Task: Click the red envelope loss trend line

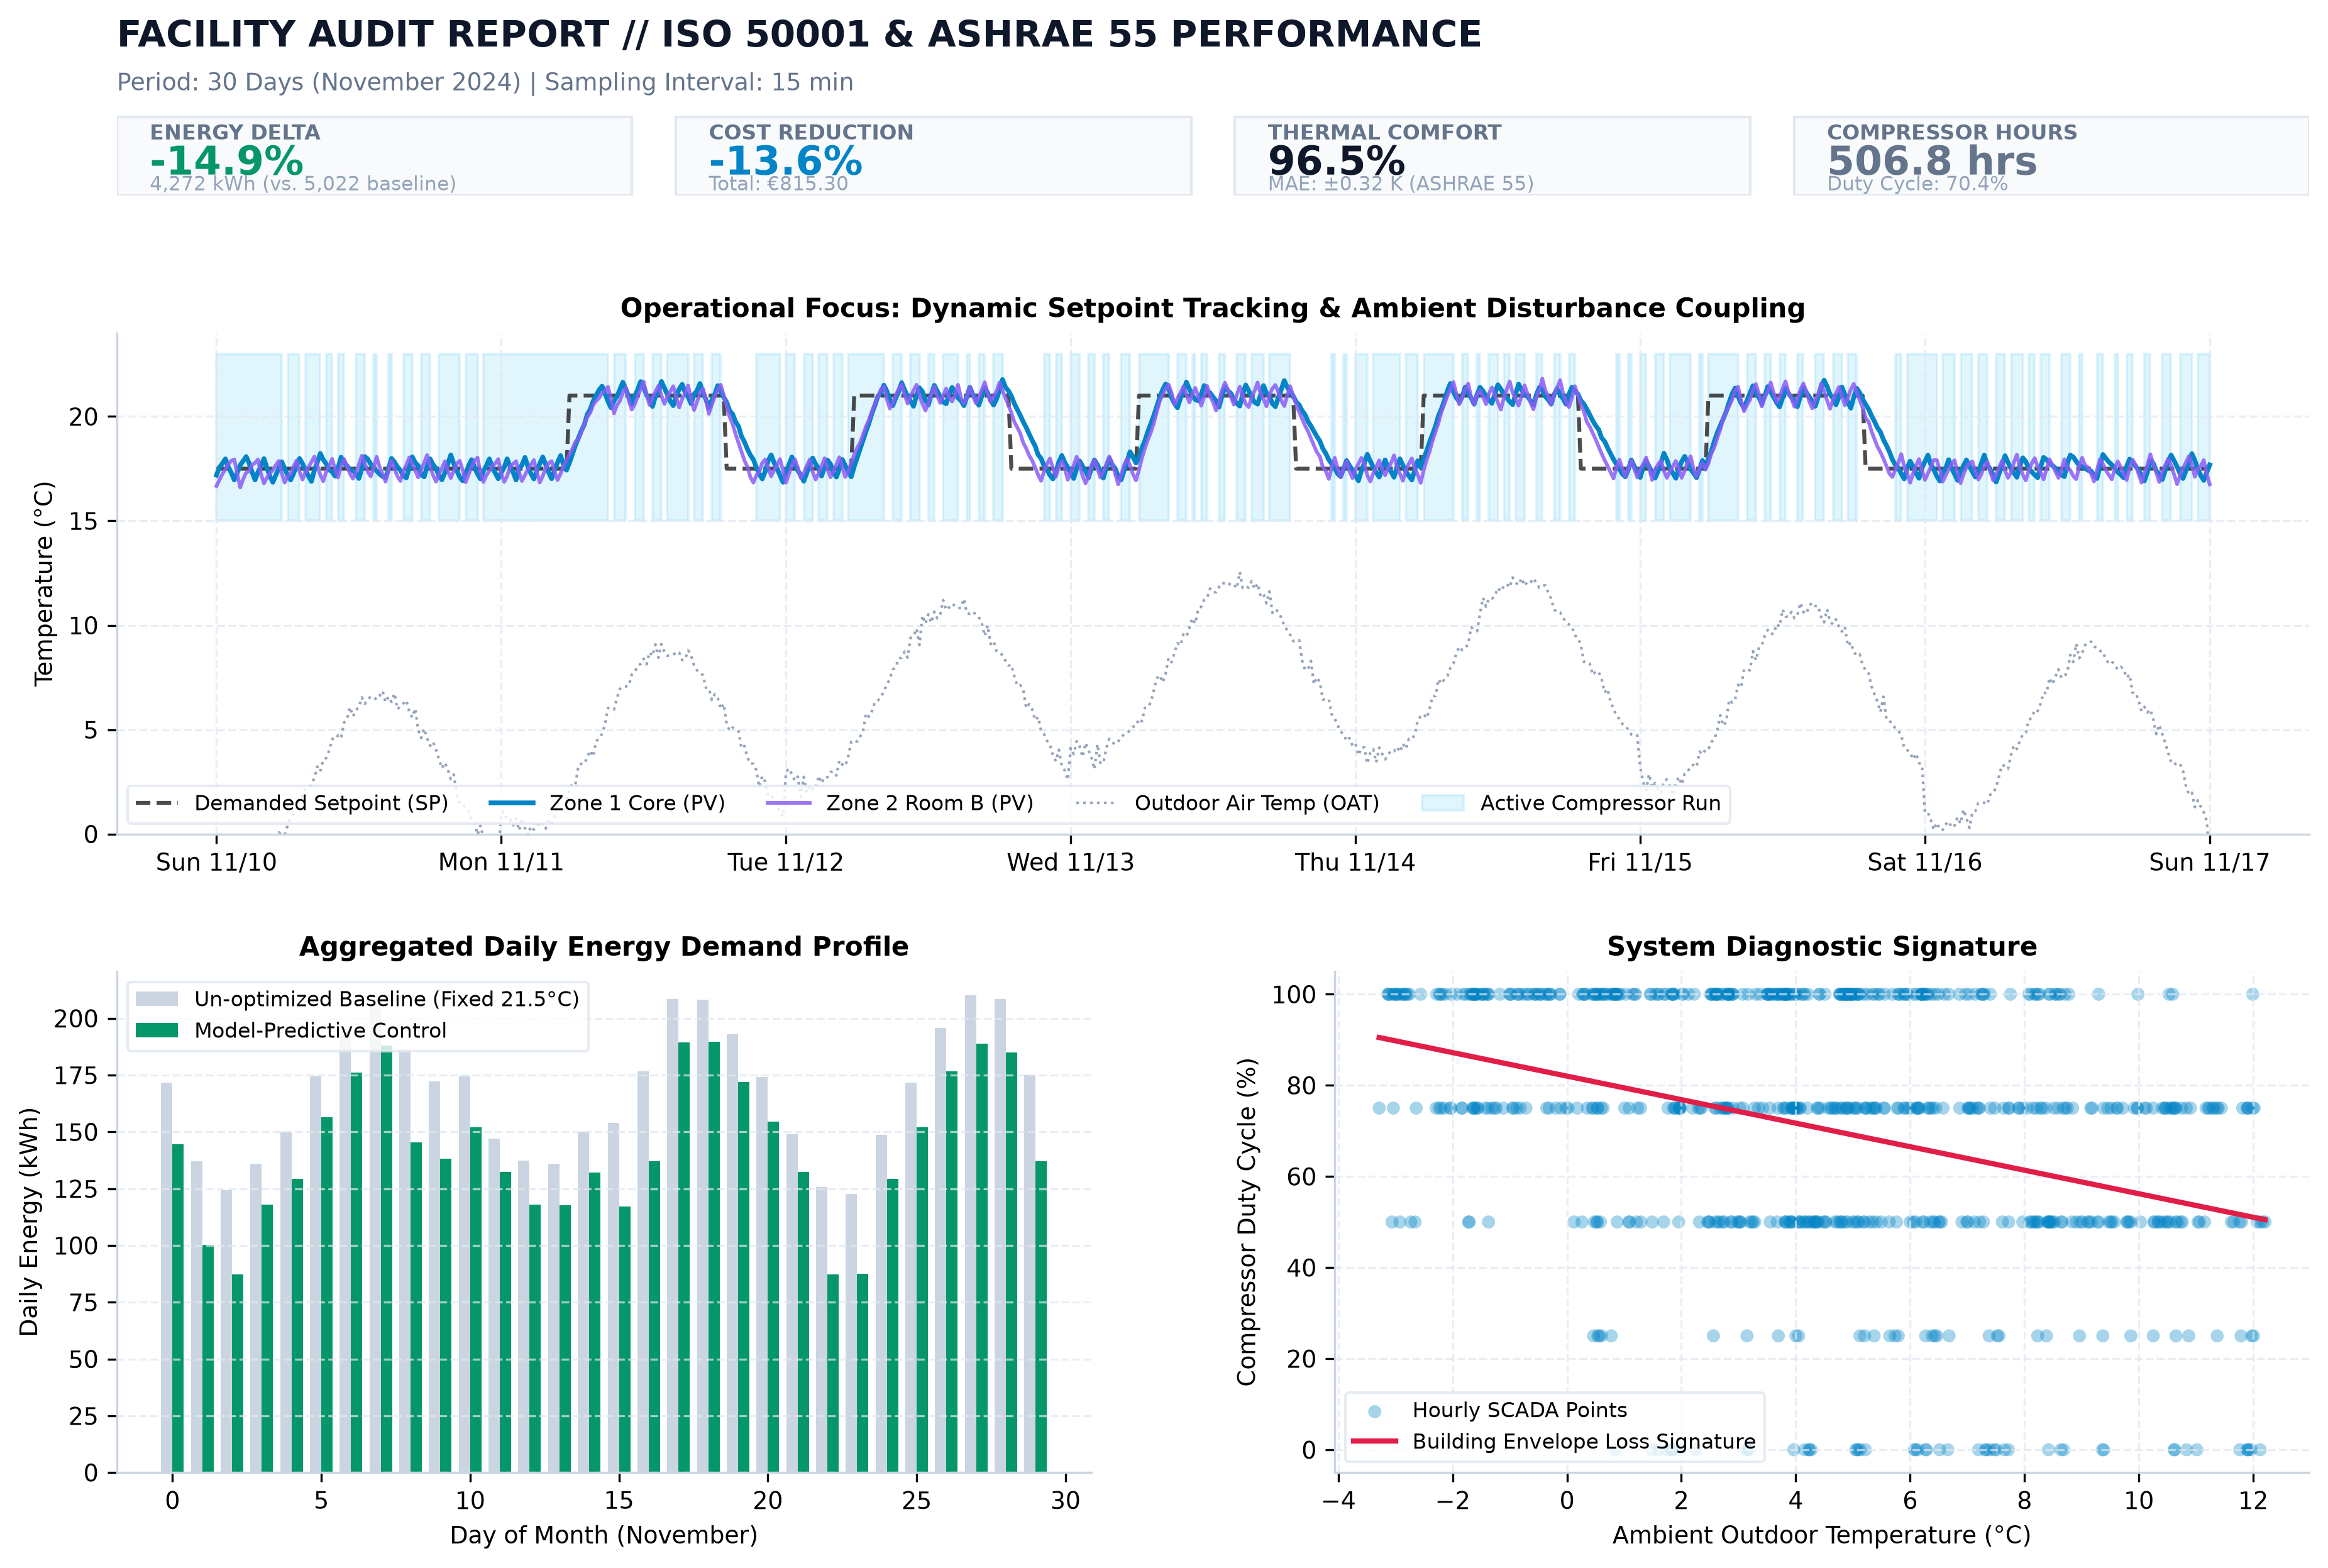Action: [1821, 1128]
